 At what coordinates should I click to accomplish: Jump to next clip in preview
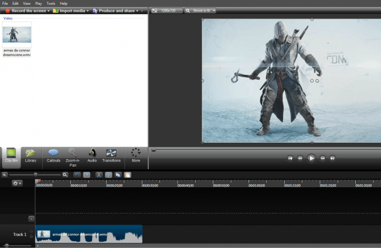(332, 159)
